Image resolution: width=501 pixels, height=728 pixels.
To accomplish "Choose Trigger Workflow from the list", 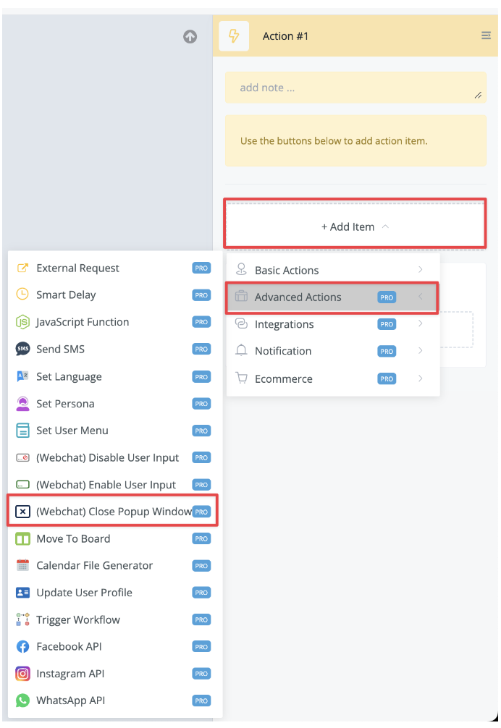I will pos(113,619).
